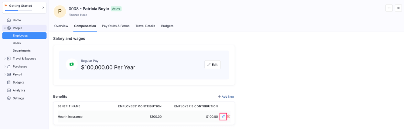Open Analytics from the sidebar

(19, 90)
